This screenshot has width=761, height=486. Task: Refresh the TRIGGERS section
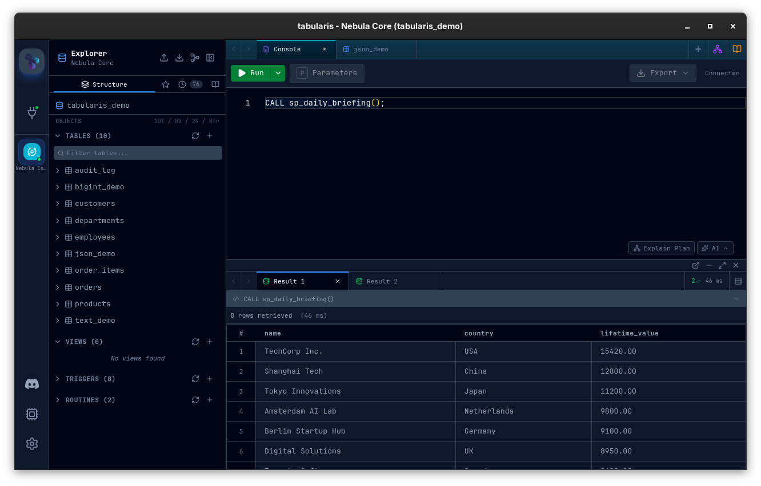(195, 379)
